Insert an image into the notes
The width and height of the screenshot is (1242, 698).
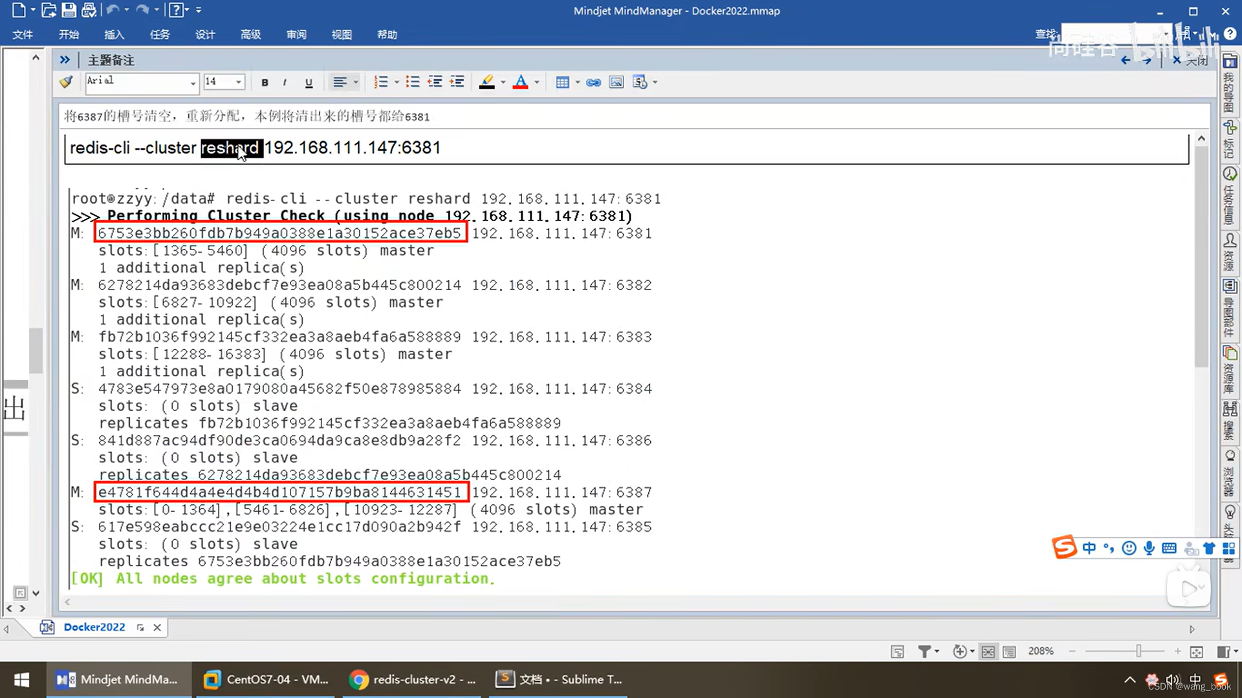[x=616, y=82]
